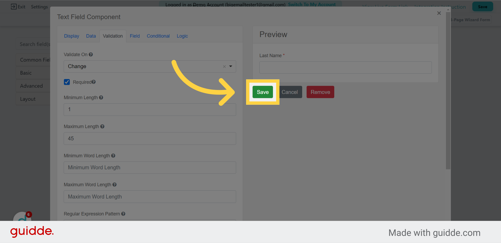Screen dimensions: 501x243
Task: Switch to the Logic tab
Action: click(182, 36)
